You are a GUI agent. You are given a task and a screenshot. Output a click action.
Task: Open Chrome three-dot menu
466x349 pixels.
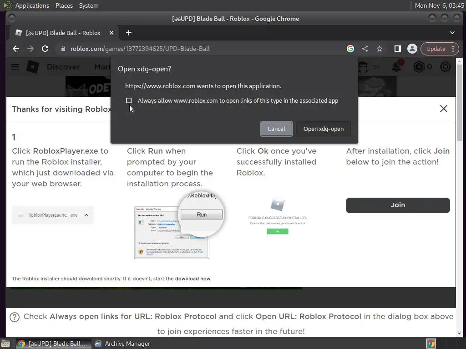pyautogui.click(x=453, y=49)
